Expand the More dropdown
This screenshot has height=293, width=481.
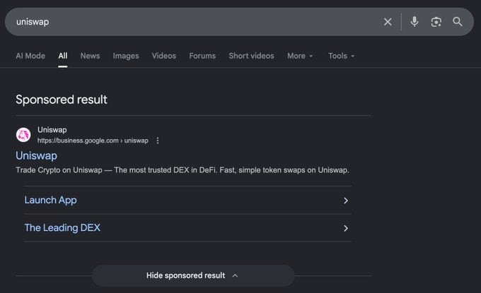pyautogui.click(x=300, y=56)
